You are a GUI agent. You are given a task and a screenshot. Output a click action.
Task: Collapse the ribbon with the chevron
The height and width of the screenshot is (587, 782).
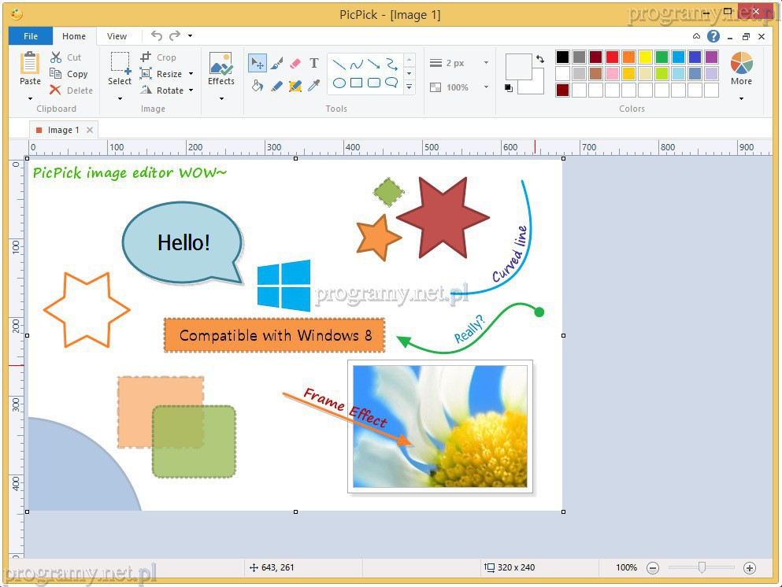(696, 36)
